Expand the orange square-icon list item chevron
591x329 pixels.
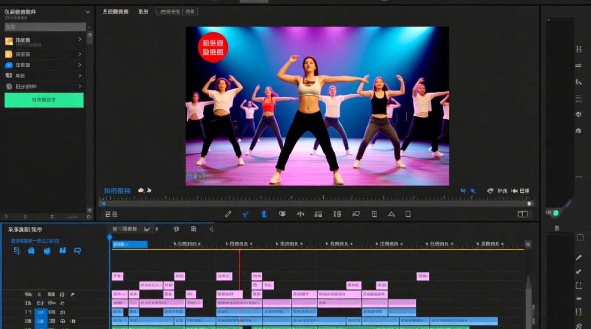pyautogui.click(x=80, y=39)
